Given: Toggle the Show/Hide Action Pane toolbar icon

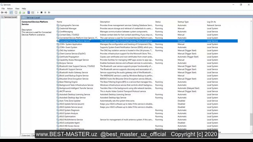Looking at the screenshot, I should [x=32, y=12].
